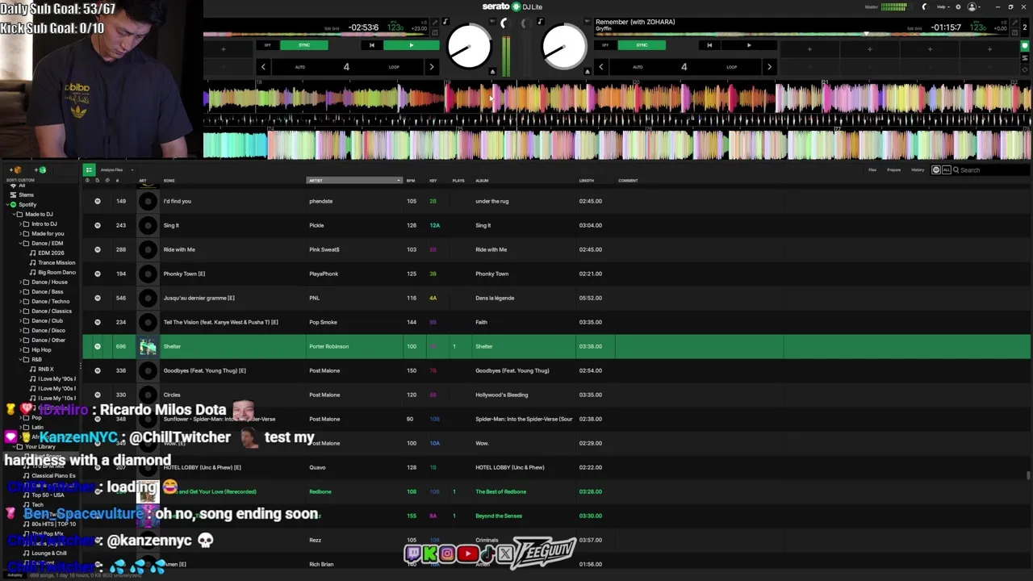This screenshot has height=581, width=1033.
Task: Play the left deck
Action: pos(411,45)
